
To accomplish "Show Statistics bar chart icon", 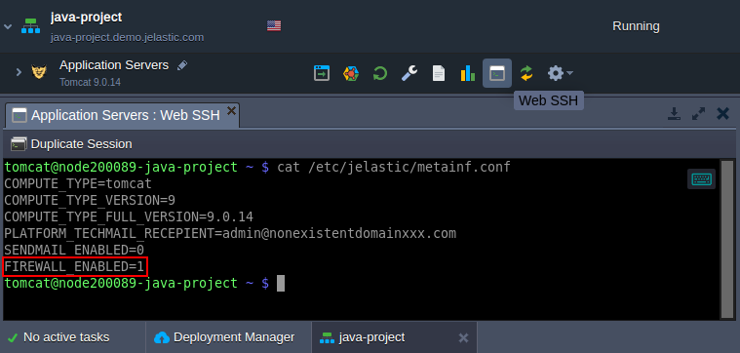I will click(x=468, y=73).
